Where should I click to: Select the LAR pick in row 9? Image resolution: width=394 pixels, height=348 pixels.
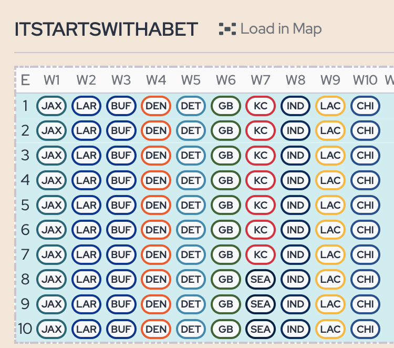[86, 304]
